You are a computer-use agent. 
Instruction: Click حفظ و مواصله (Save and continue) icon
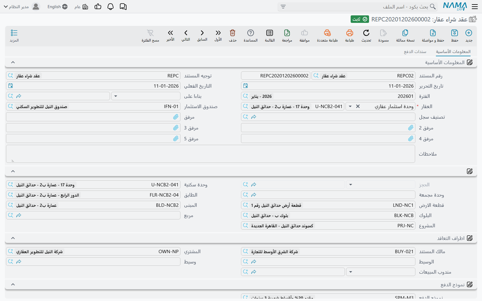(433, 33)
